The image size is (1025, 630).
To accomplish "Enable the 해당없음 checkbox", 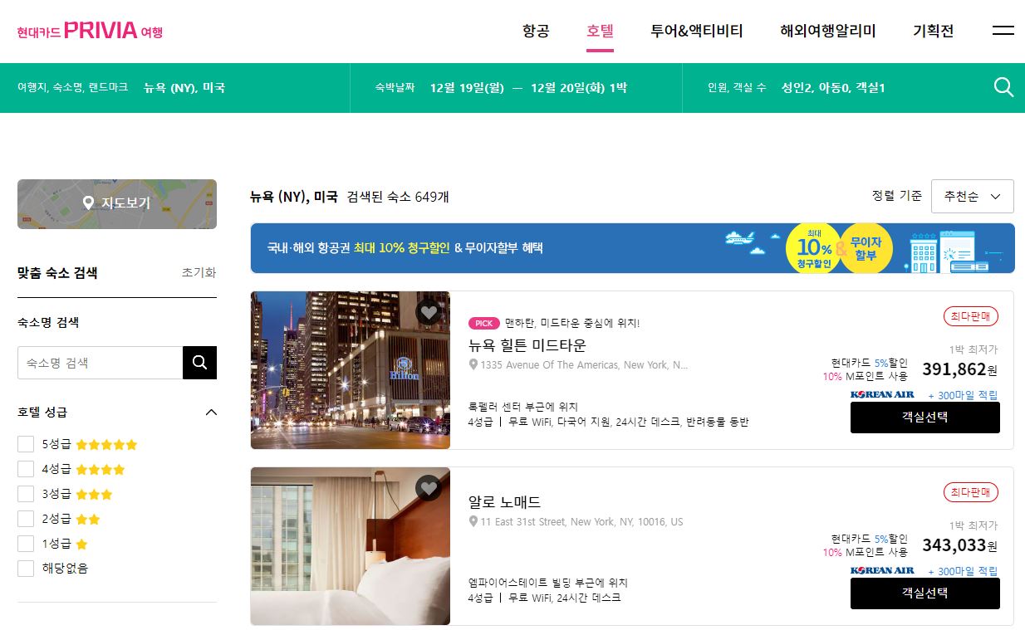I will click(26, 569).
